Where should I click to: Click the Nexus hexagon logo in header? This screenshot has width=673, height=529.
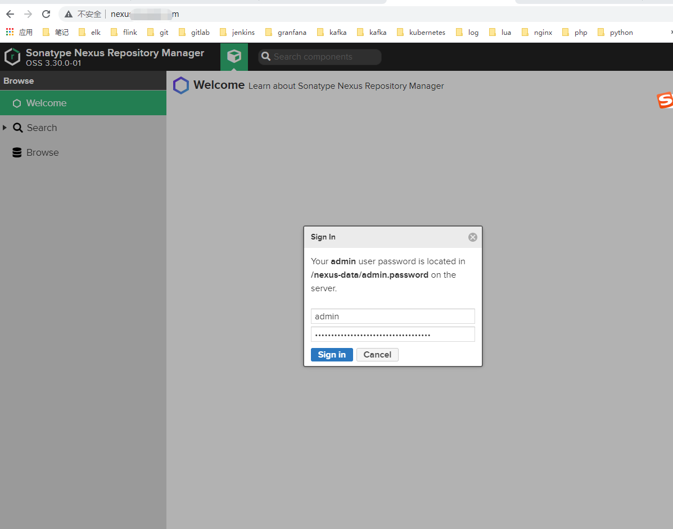(x=12, y=57)
